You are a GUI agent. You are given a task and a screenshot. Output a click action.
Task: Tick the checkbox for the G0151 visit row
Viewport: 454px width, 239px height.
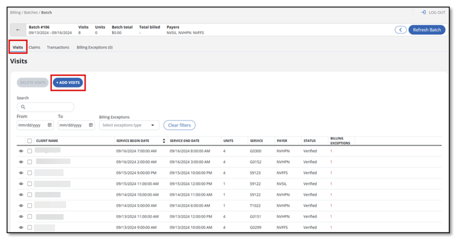pos(30,217)
